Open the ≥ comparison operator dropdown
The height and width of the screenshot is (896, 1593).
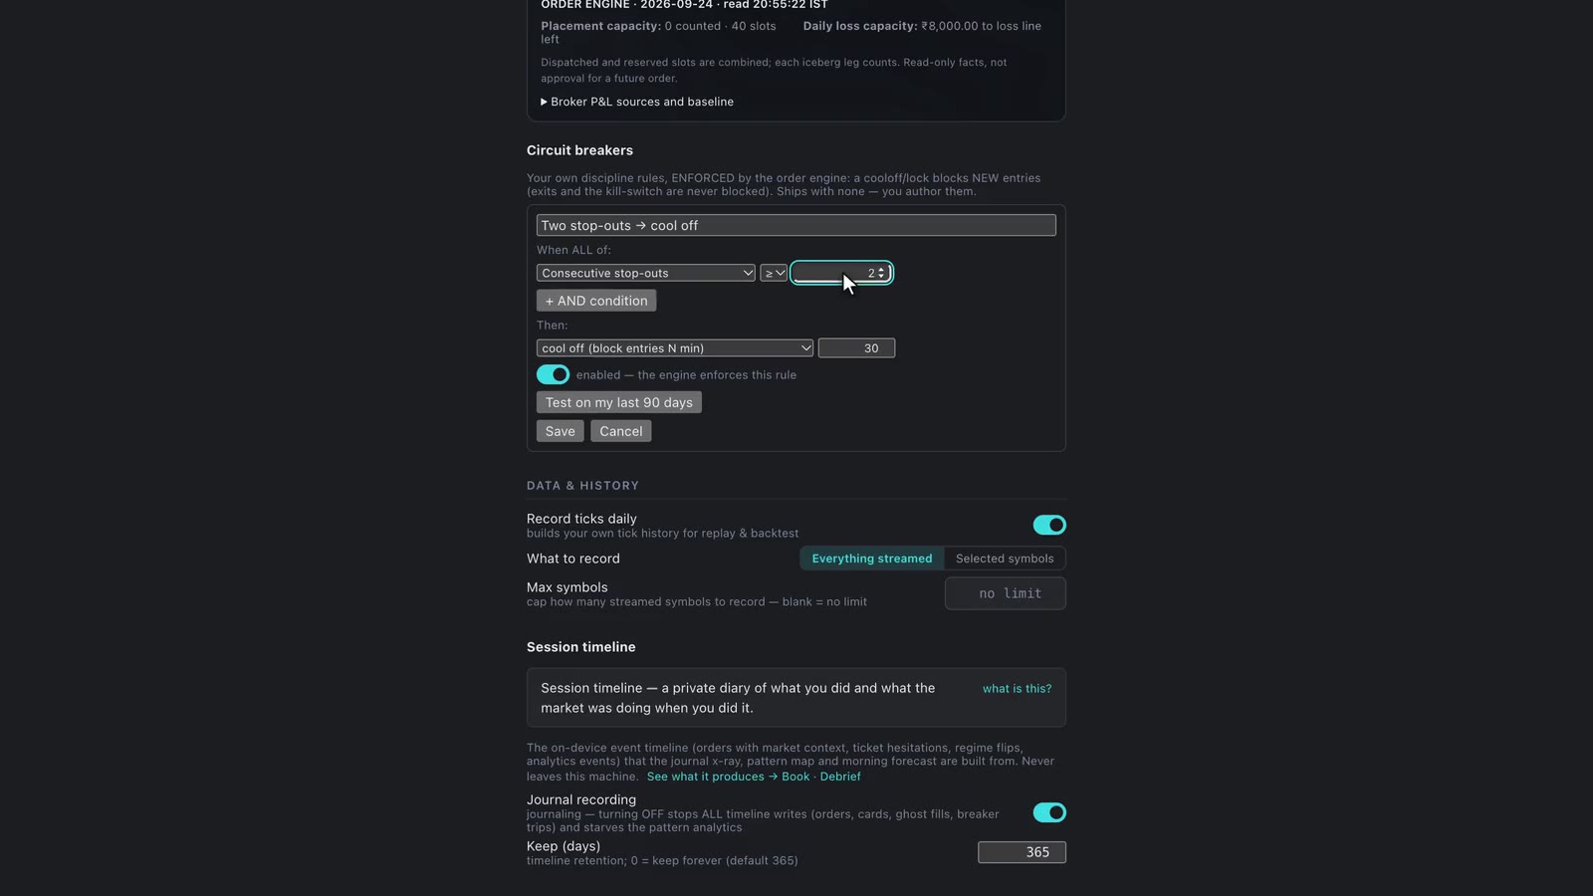pyautogui.click(x=774, y=273)
